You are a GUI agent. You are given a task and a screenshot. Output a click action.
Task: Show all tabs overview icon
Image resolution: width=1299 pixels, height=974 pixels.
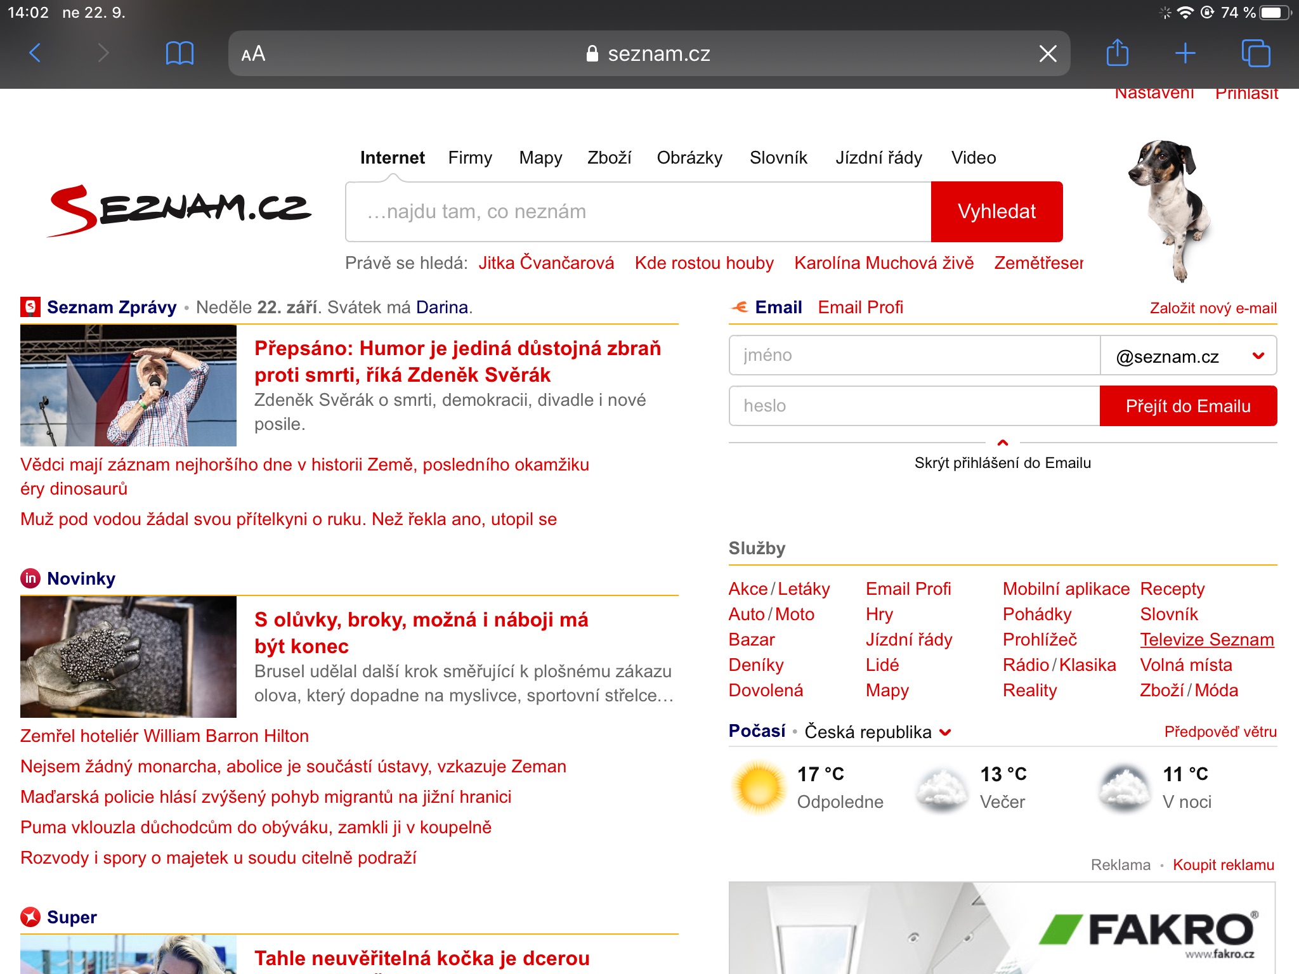tap(1256, 53)
